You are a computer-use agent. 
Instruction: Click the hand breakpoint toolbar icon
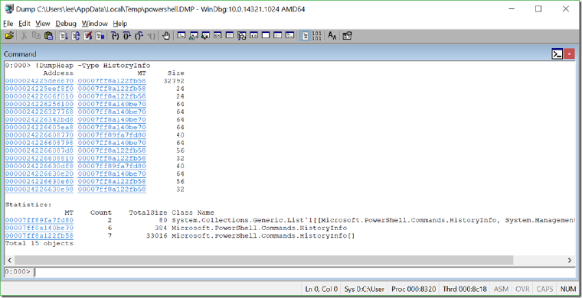click(166, 36)
